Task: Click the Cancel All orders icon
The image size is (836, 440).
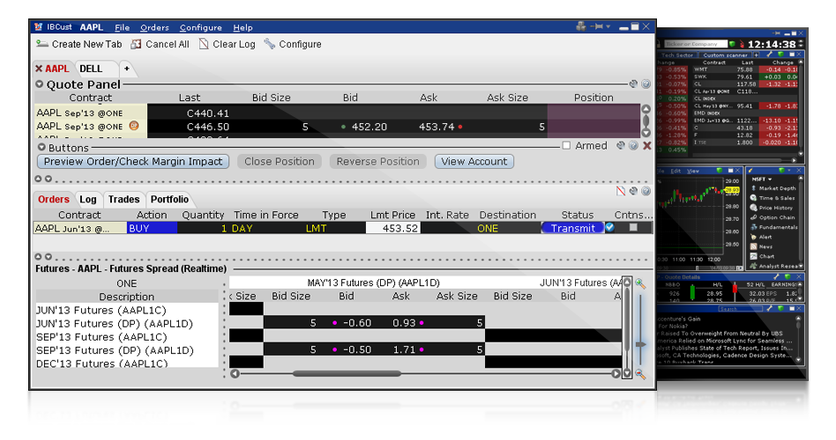Action: pos(137,44)
